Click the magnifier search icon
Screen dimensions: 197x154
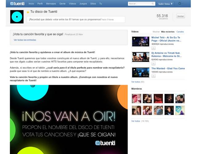click(x=153, y=4)
